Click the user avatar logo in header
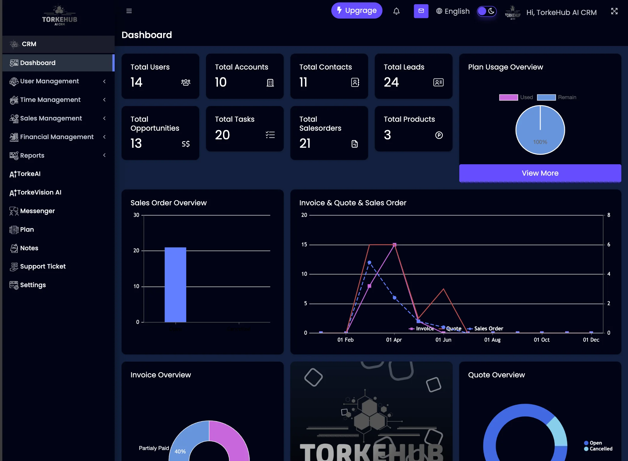This screenshot has height=461, width=628. [x=512, y=12]
